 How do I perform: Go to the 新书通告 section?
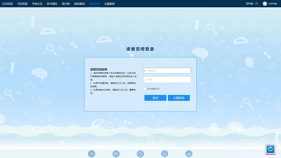pyautogui.click(x=52, y=4)
